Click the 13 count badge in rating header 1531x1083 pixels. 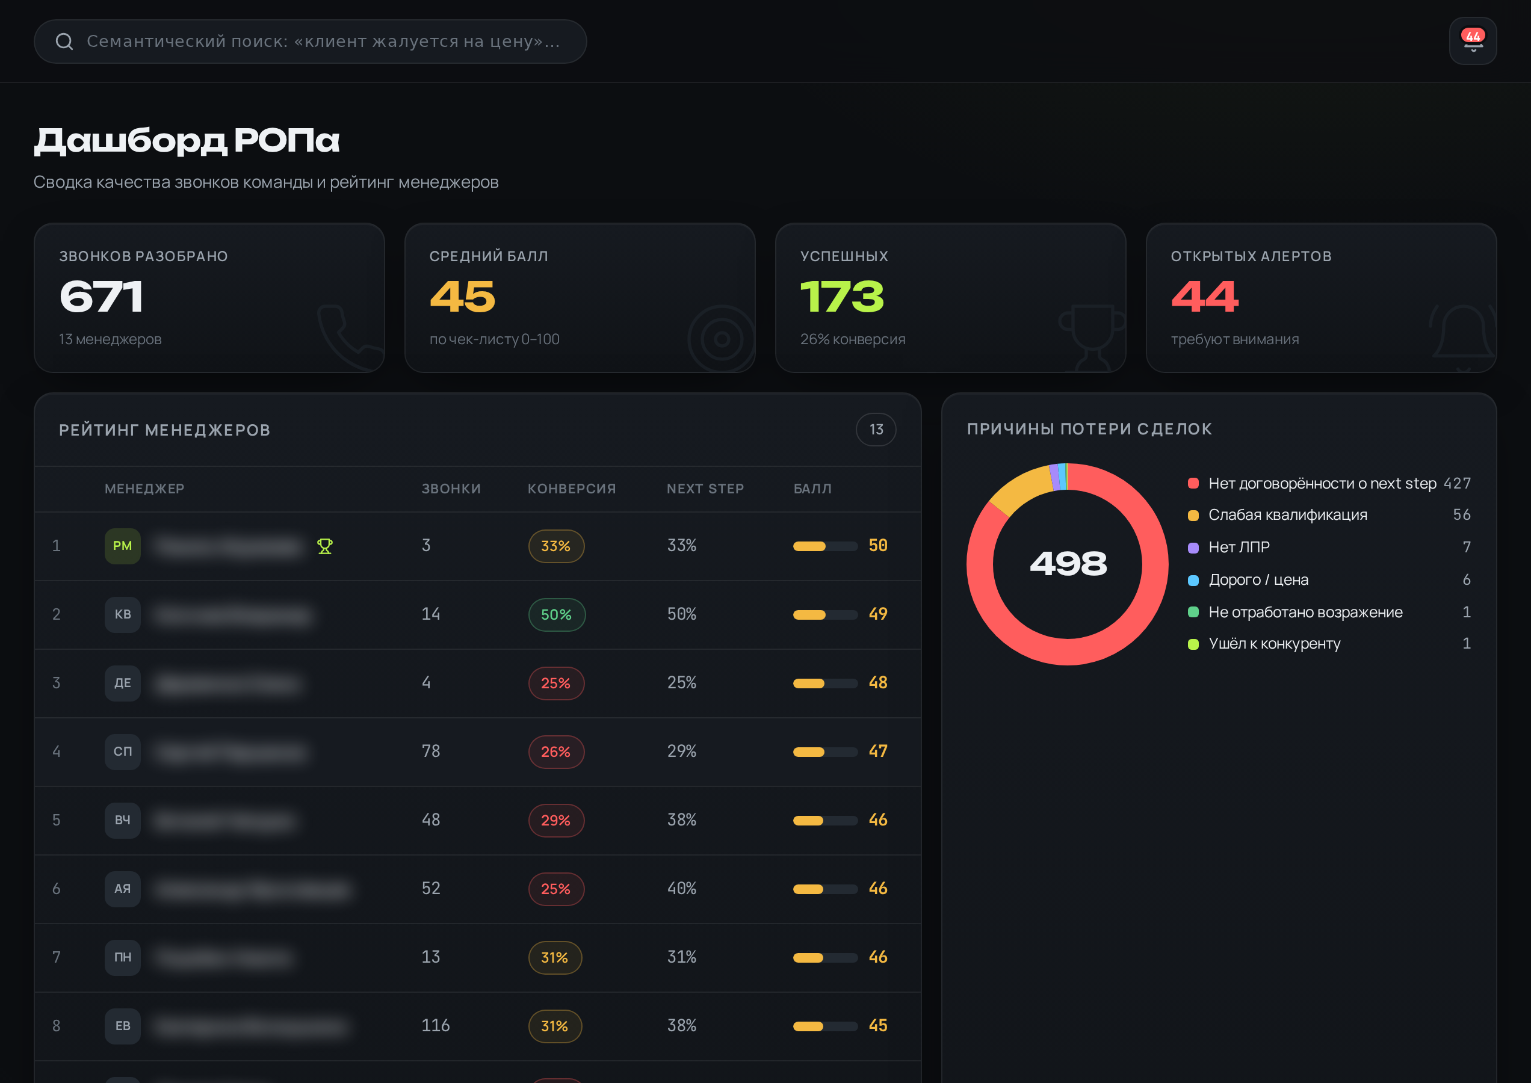876,430
